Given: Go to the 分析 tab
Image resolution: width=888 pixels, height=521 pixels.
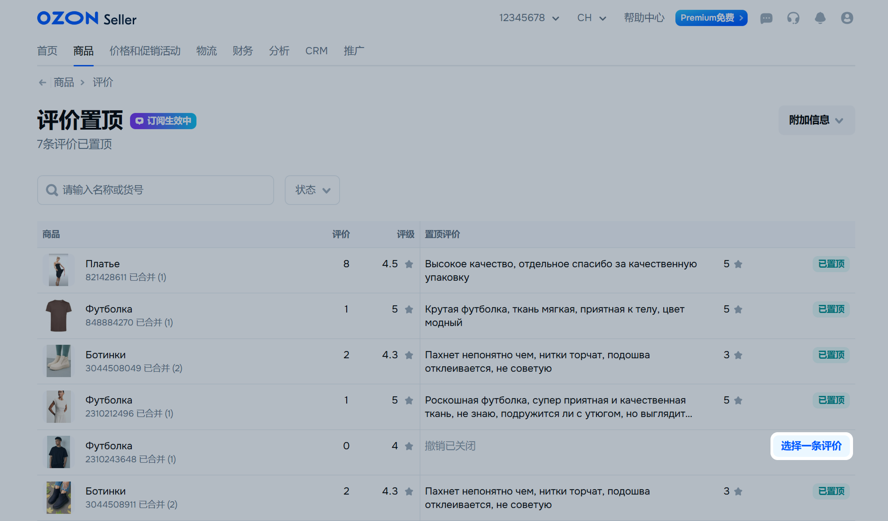Looking at the screenshot, I should pos(279,51).
